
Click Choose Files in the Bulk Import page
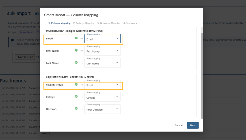[25, 57]
